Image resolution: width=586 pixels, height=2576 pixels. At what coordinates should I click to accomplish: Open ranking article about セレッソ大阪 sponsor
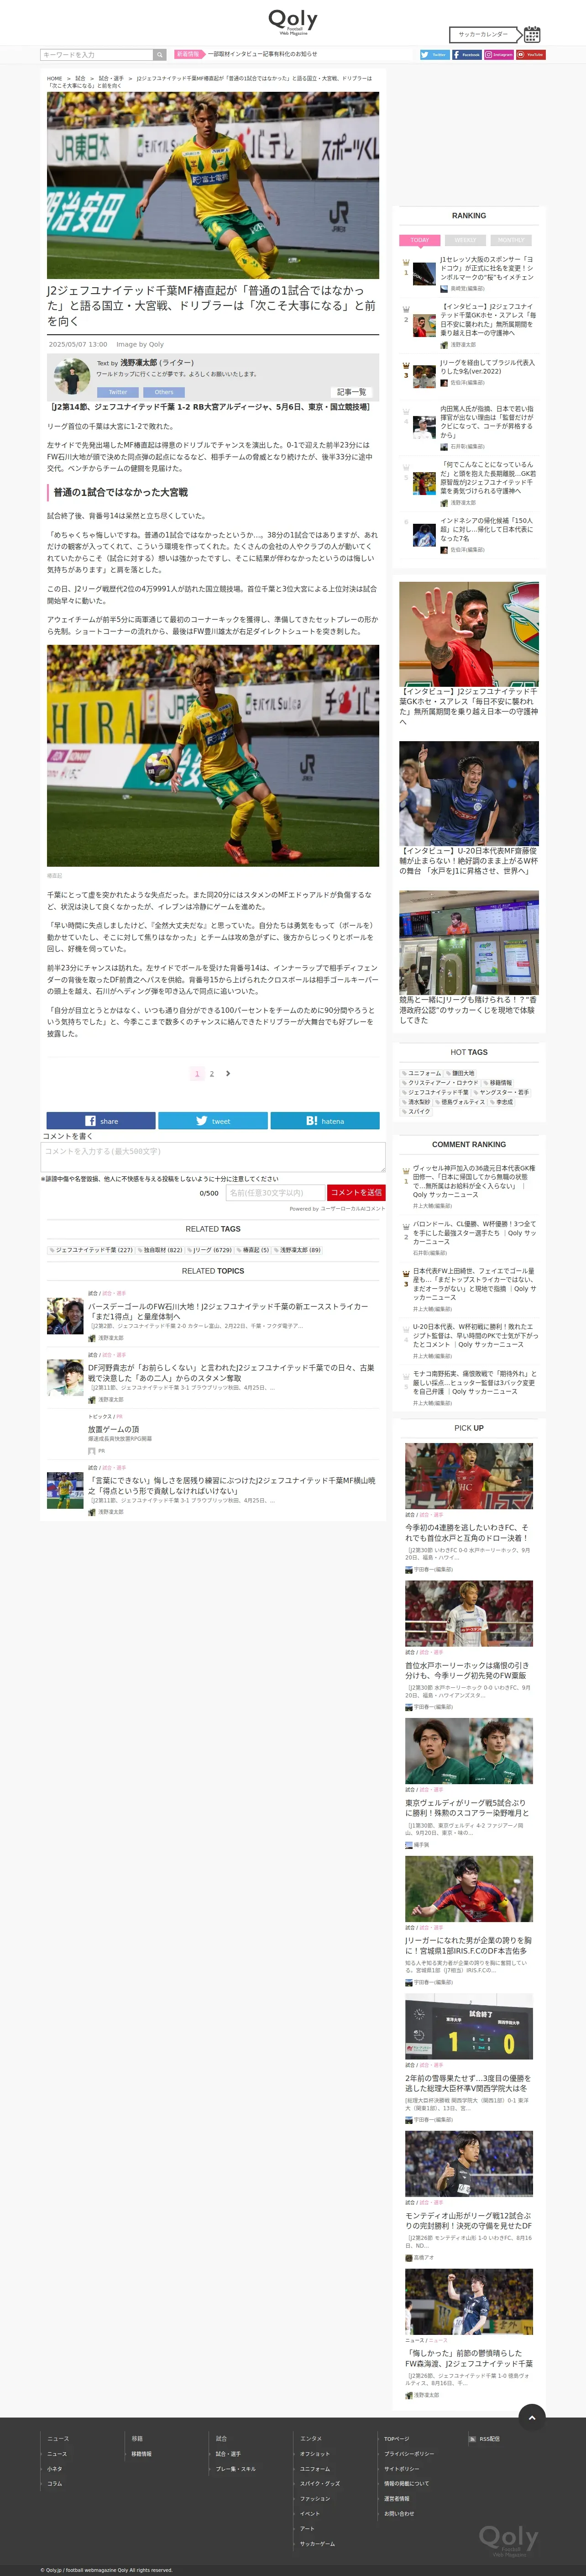487,268
